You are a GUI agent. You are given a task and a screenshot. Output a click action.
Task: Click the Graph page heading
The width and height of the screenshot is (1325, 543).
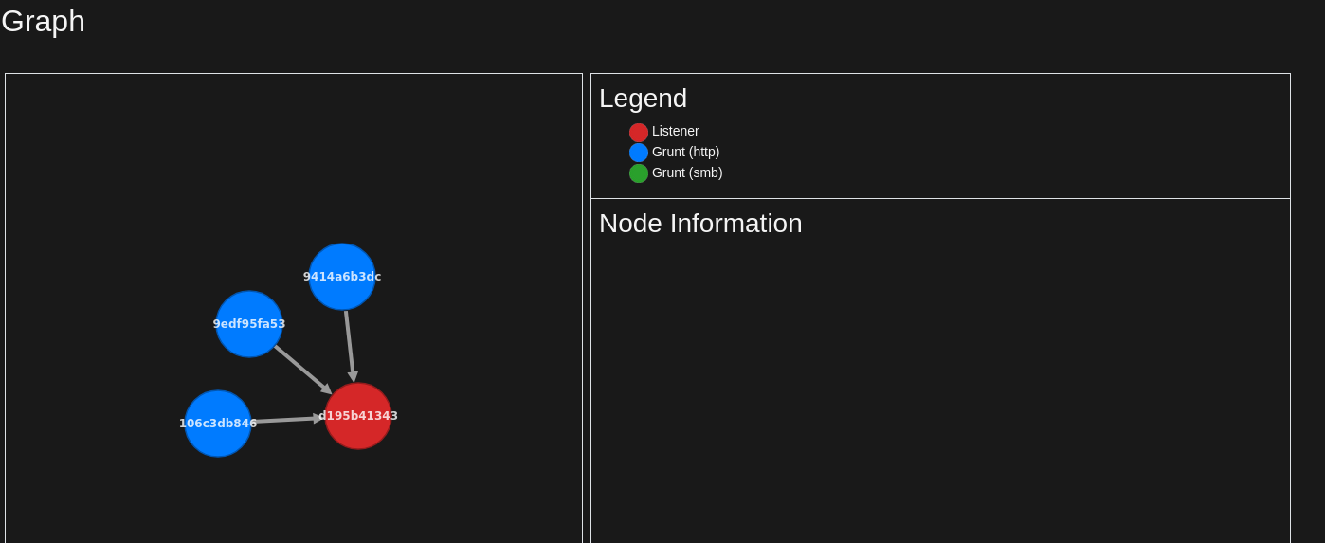(x=44, y=21)
